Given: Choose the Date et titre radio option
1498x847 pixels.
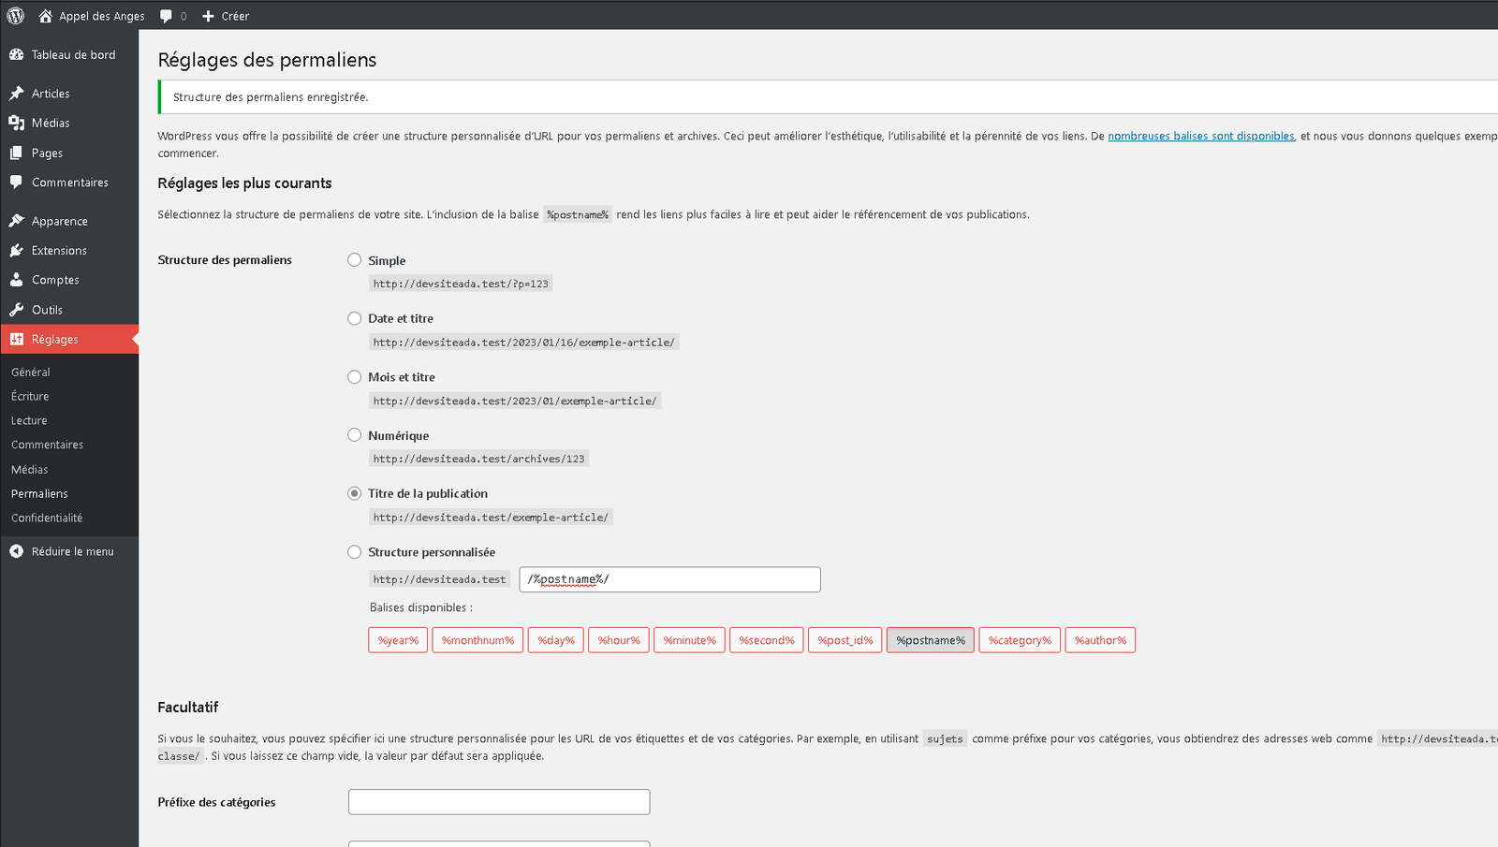Looking at the screenshot, I should [x=355, y=318].
